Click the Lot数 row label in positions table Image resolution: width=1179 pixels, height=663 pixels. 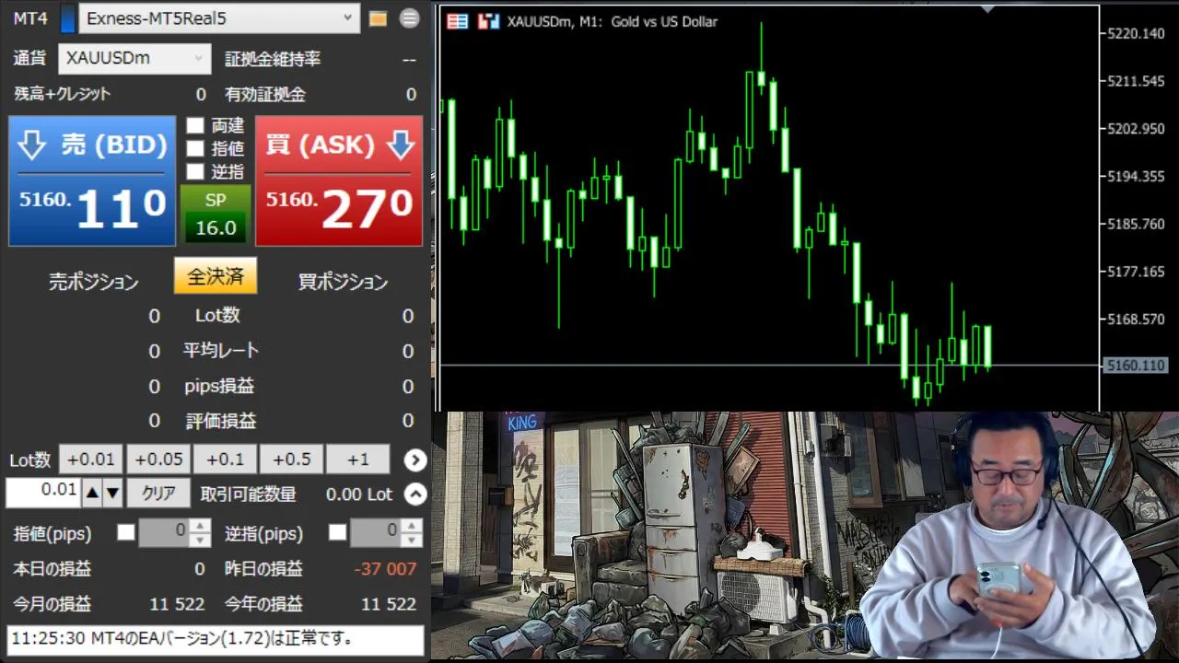(x=217, y=315)
